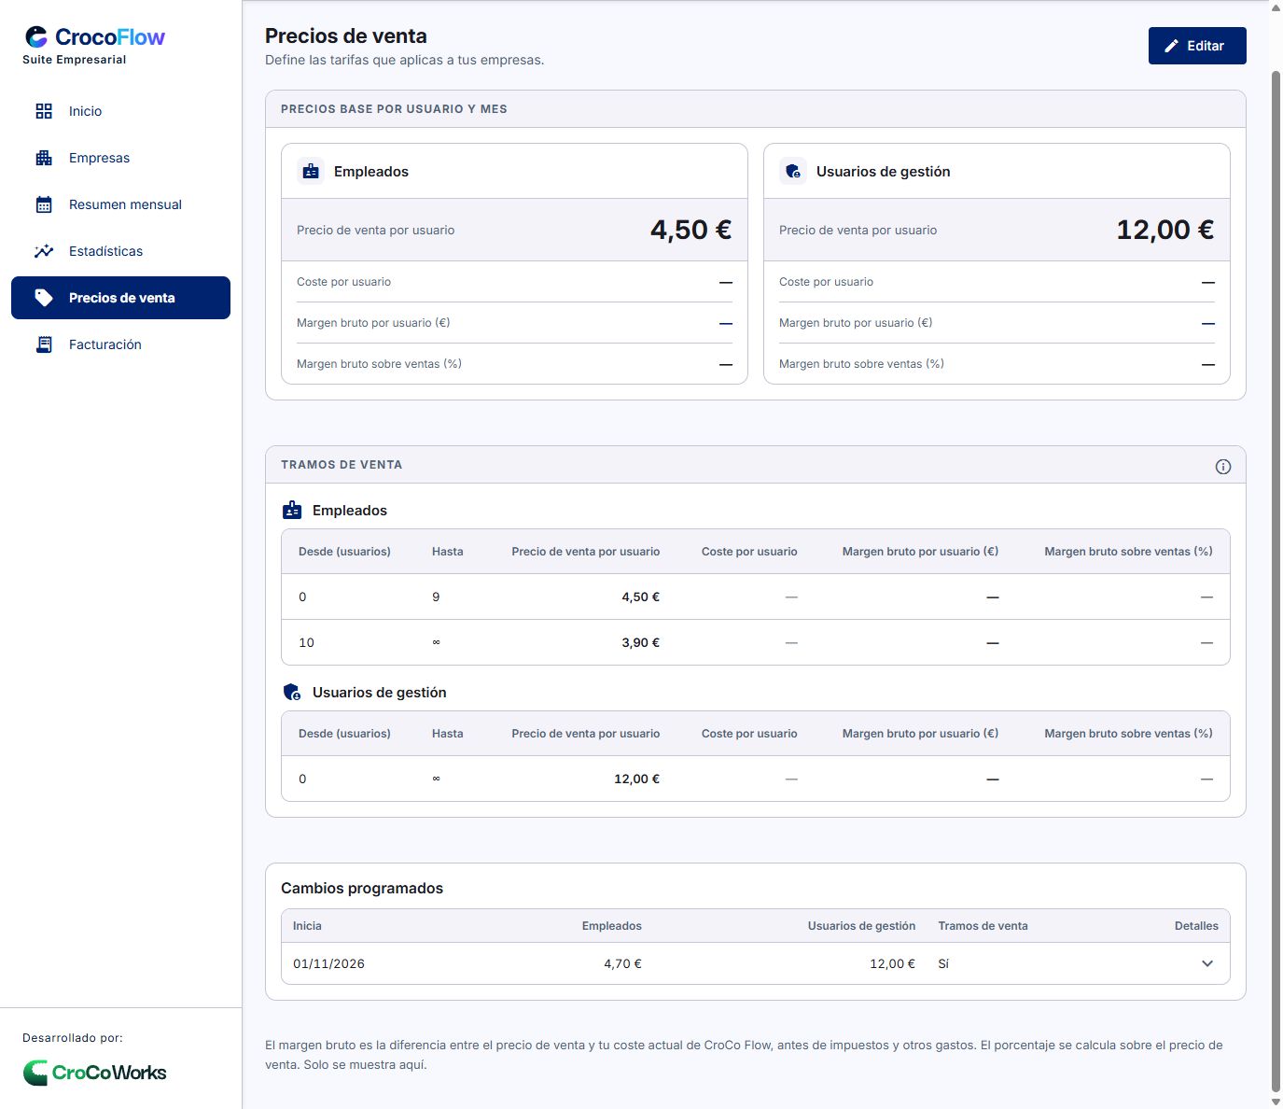Click the Usuarios de gestión shield icon in Tramos de venta
1283x1109 pixels.
tap(292, 693)
